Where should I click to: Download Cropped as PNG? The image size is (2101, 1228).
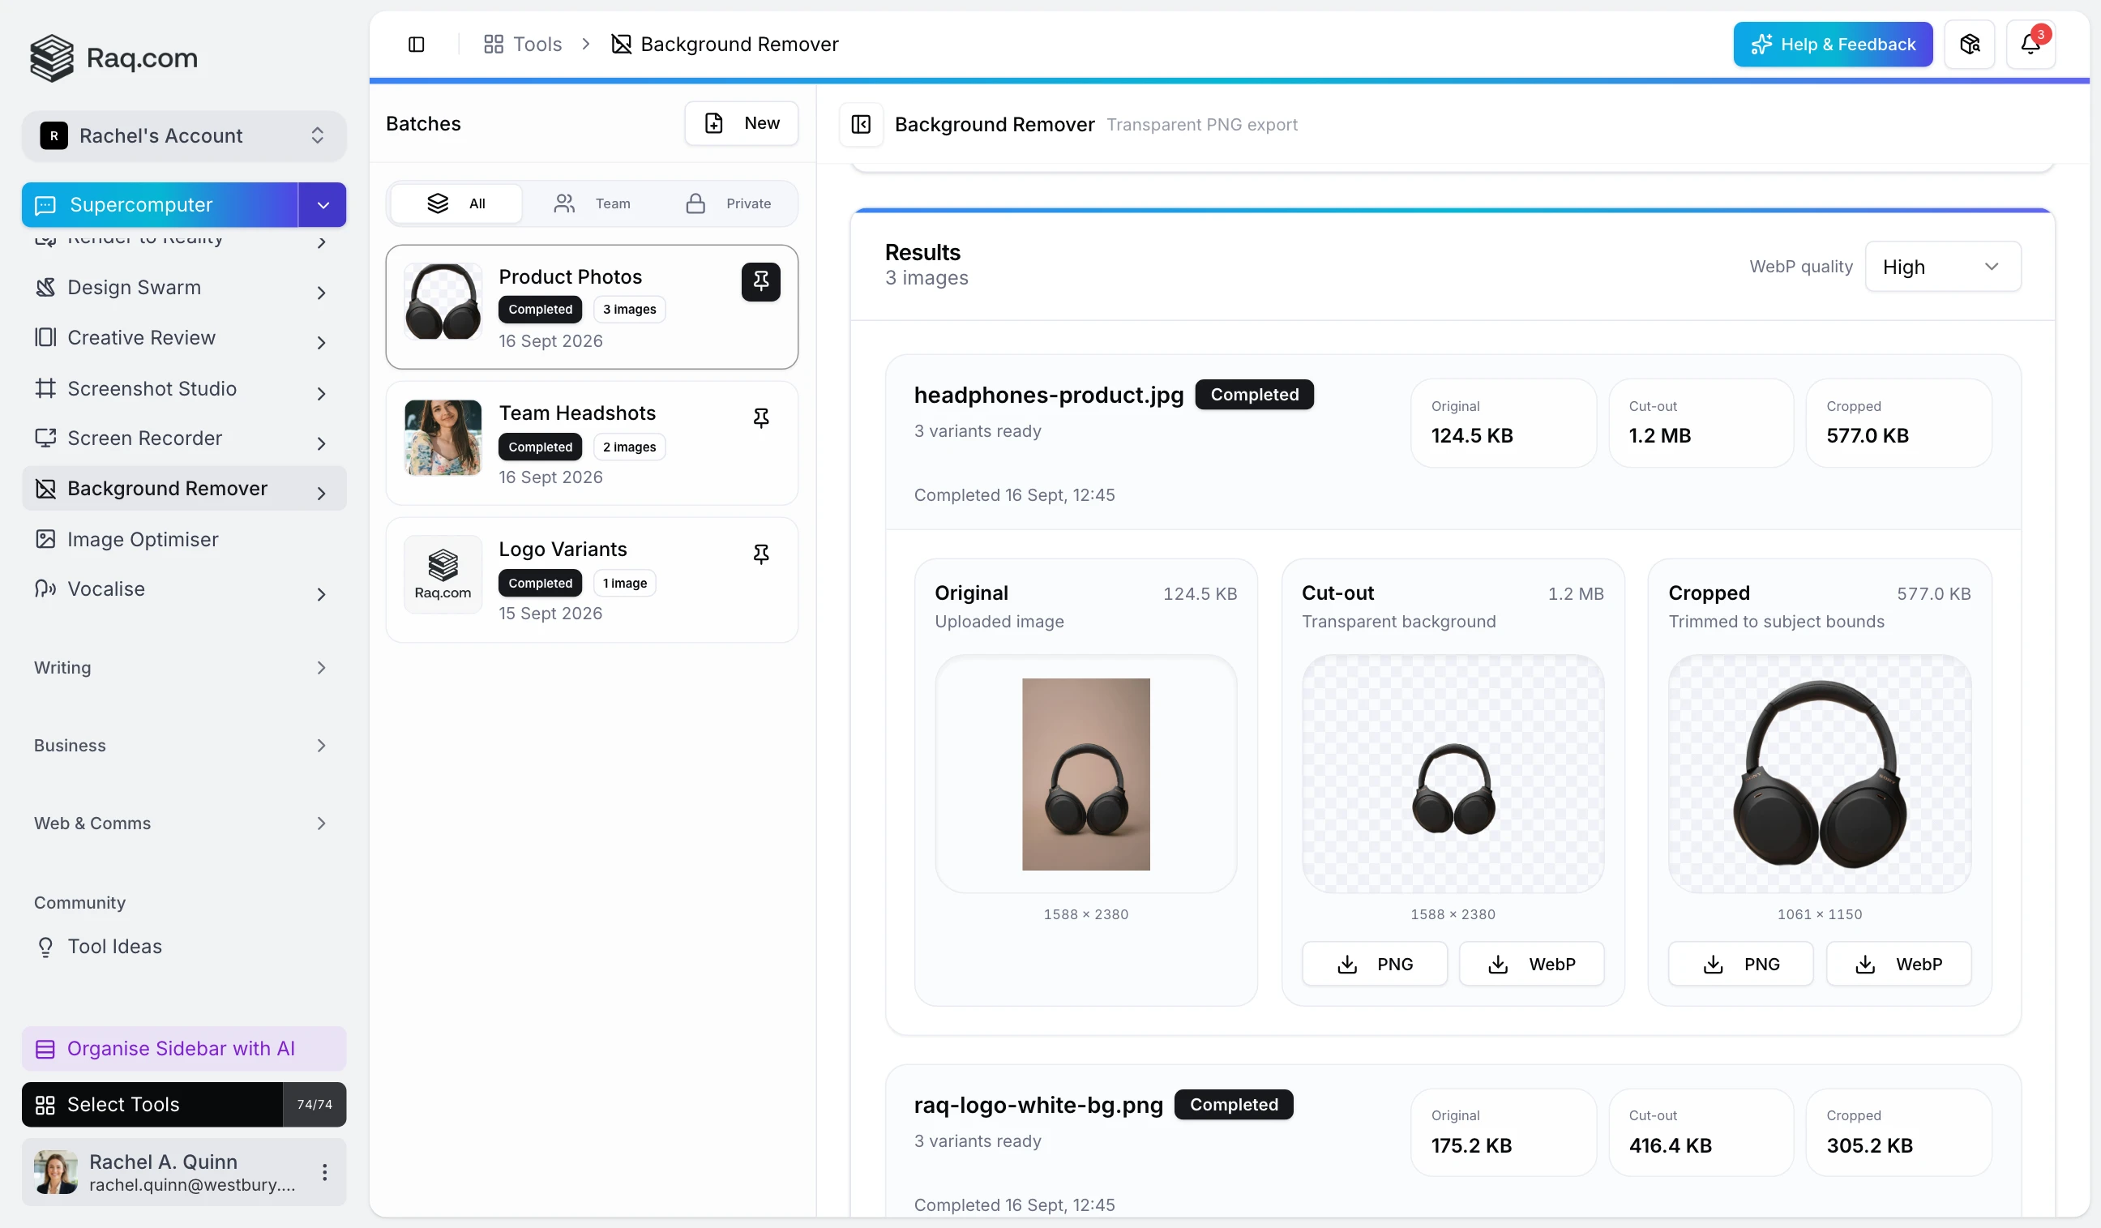pos(1741,965)
